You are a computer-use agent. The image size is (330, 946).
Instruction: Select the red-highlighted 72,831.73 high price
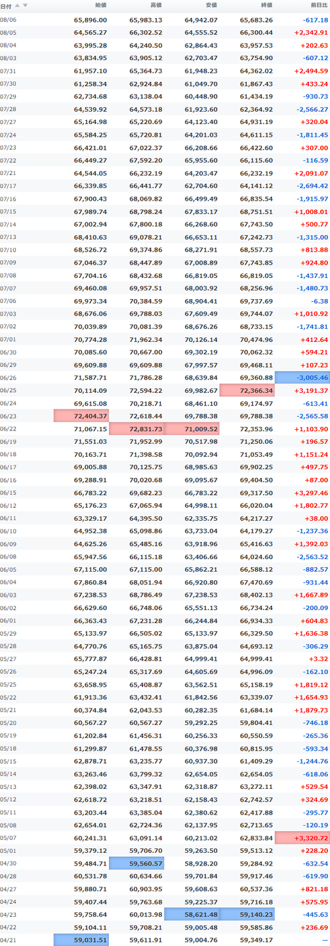tap(137, 428)
